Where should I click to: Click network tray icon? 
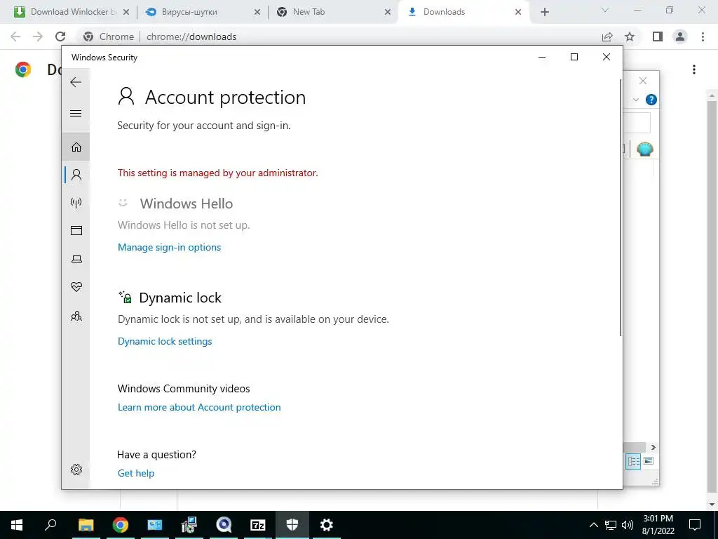tap(611, 525)
